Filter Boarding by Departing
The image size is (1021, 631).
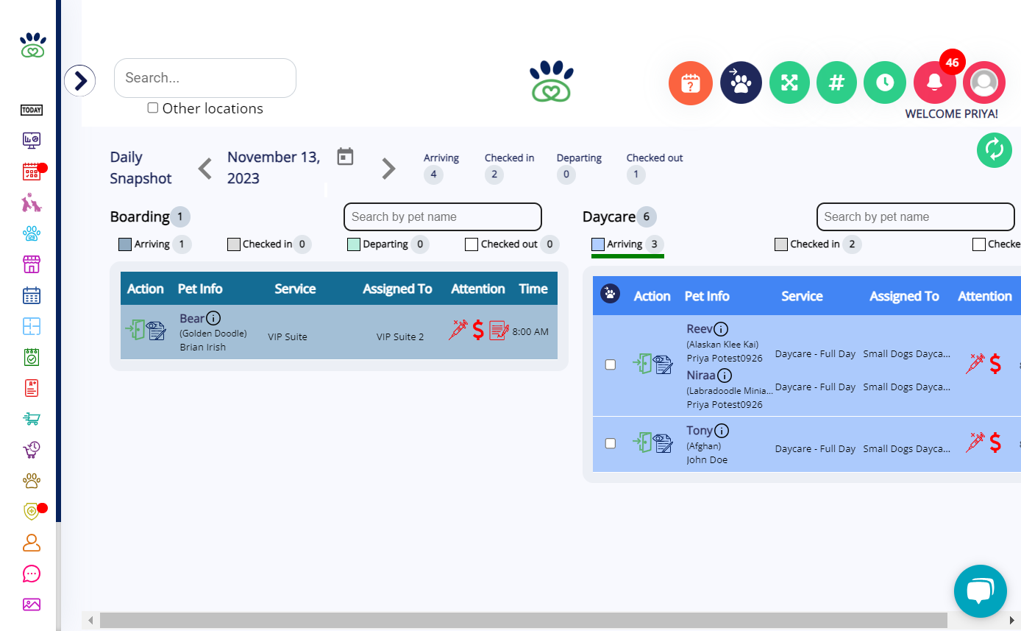388,244
